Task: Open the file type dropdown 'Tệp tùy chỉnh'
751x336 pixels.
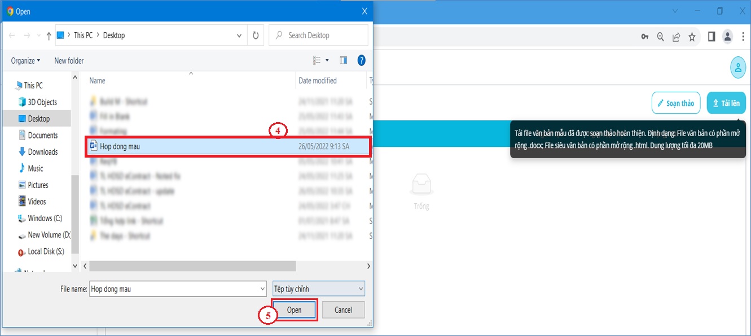Action: pos(319,289)
